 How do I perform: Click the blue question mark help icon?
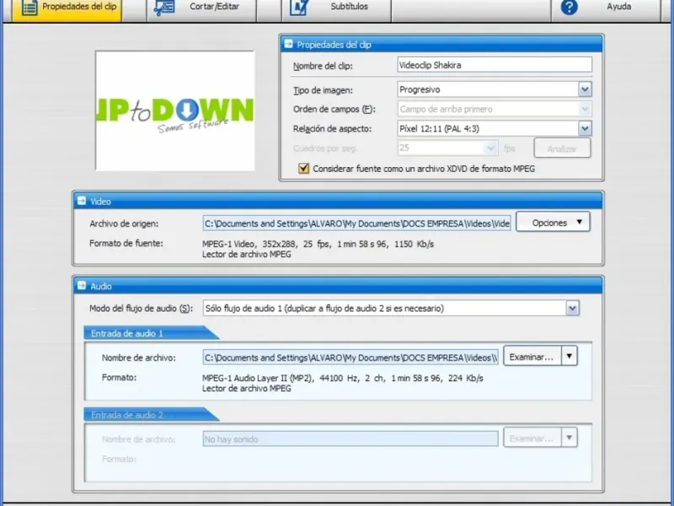(x=570, y=7)
